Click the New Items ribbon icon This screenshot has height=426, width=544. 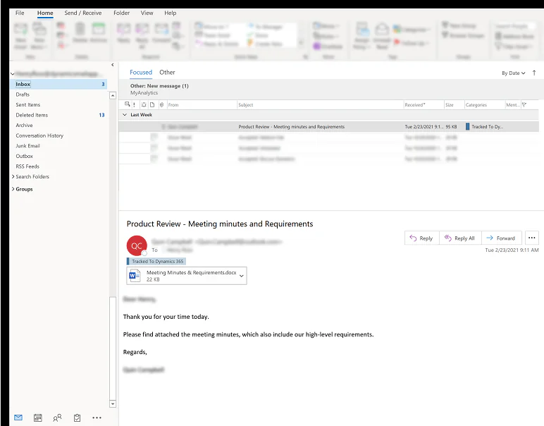click(x=39, y=29)
